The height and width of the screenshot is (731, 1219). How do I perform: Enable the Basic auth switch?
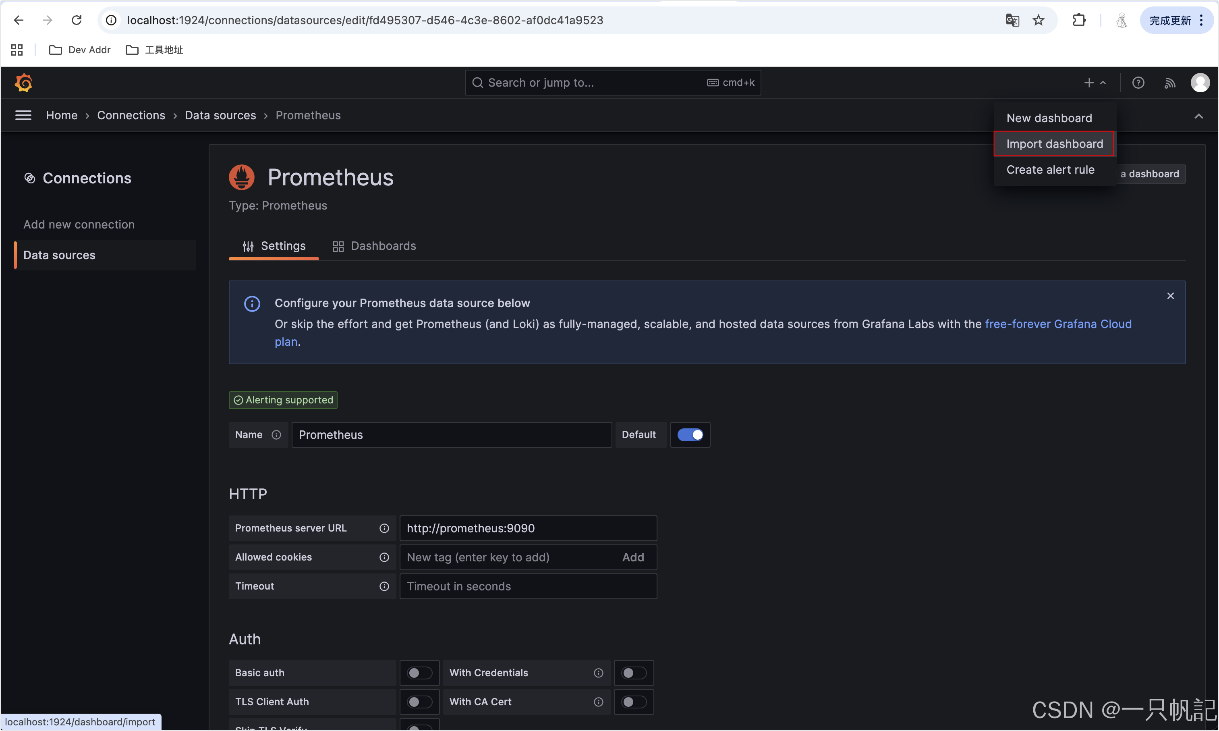(x=419, y=673)
